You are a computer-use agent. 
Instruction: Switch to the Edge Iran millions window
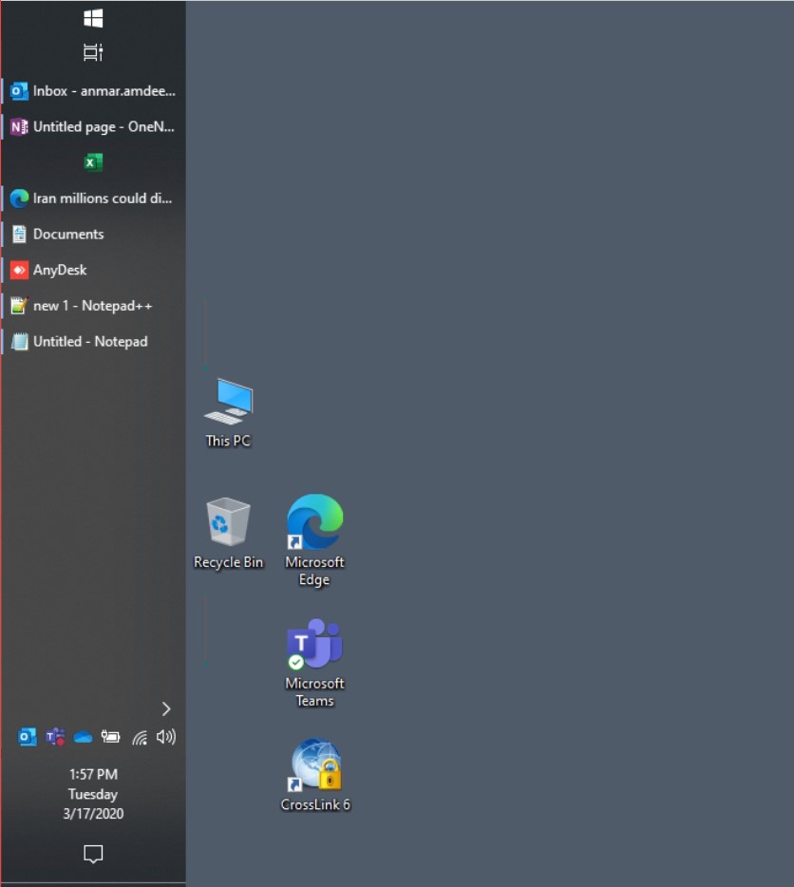93,198
